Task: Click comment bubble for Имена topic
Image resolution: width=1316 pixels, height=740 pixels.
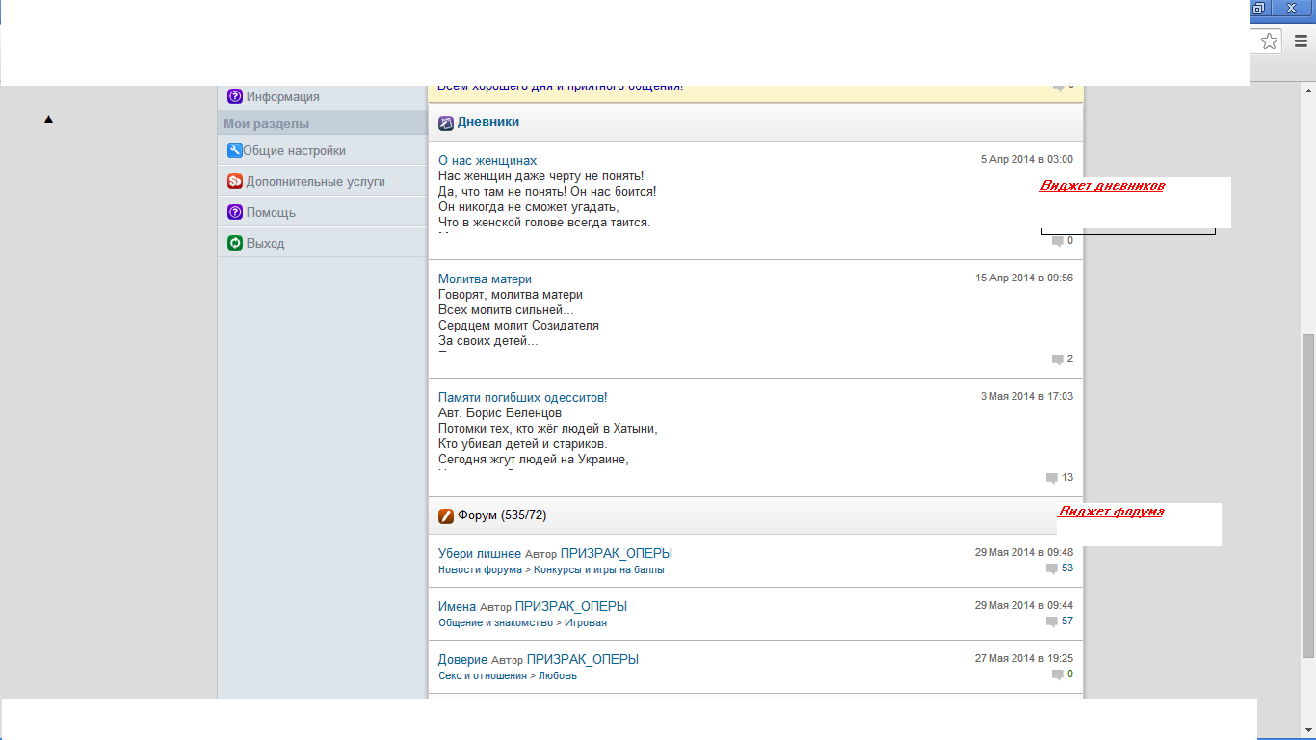Action: [1052, 621]
